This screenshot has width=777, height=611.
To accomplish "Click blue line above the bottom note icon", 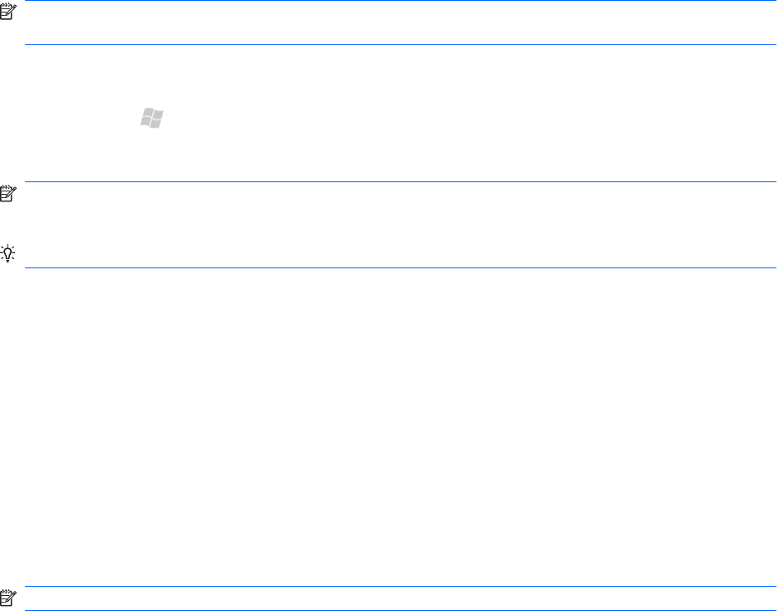I will pos(401,587).
